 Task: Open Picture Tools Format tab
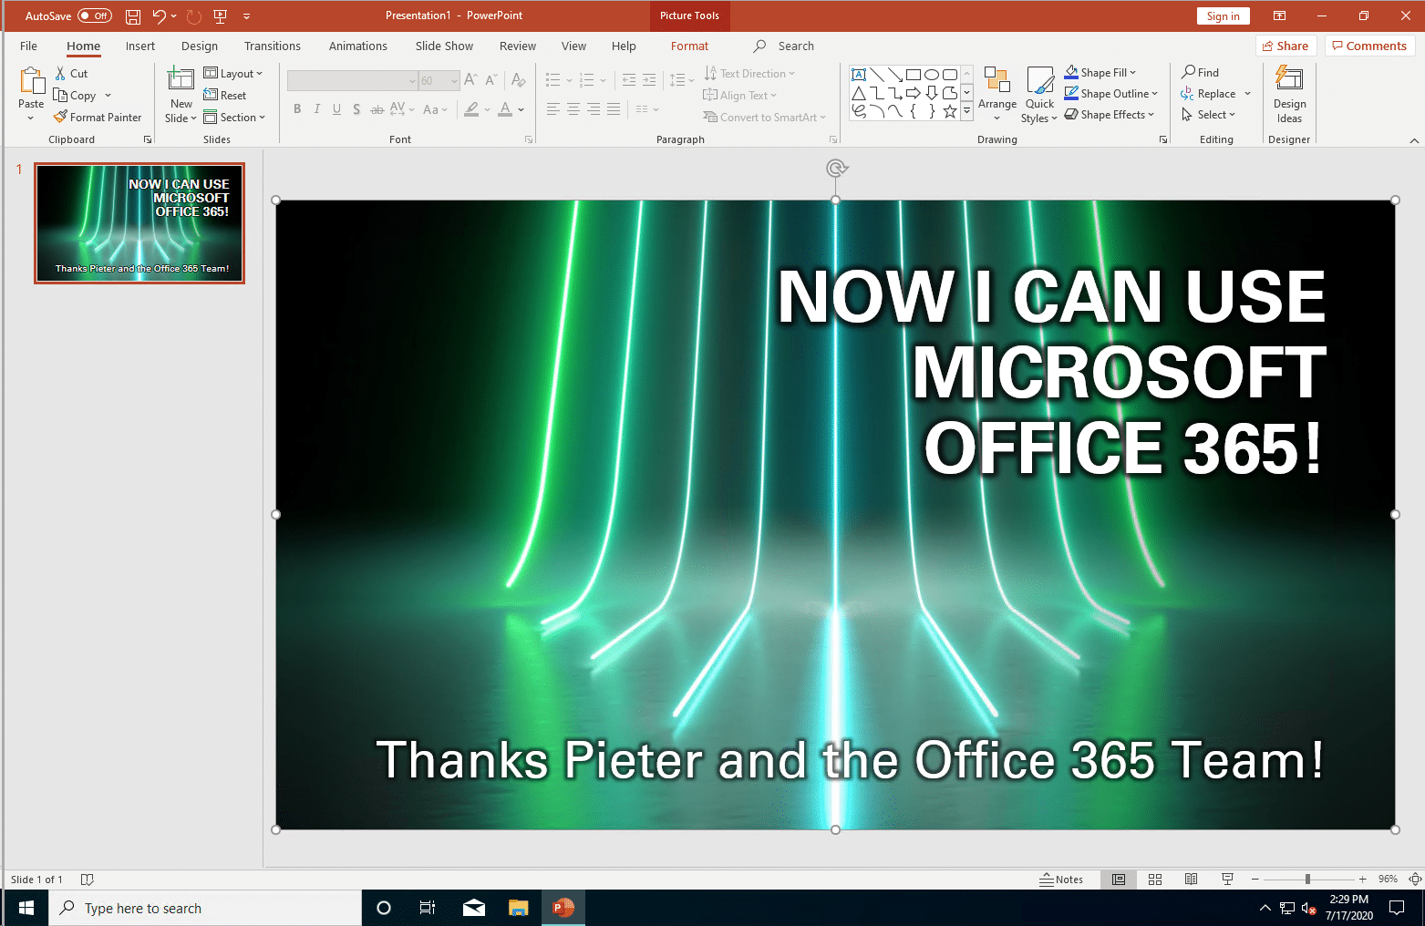tap(689, 46)
